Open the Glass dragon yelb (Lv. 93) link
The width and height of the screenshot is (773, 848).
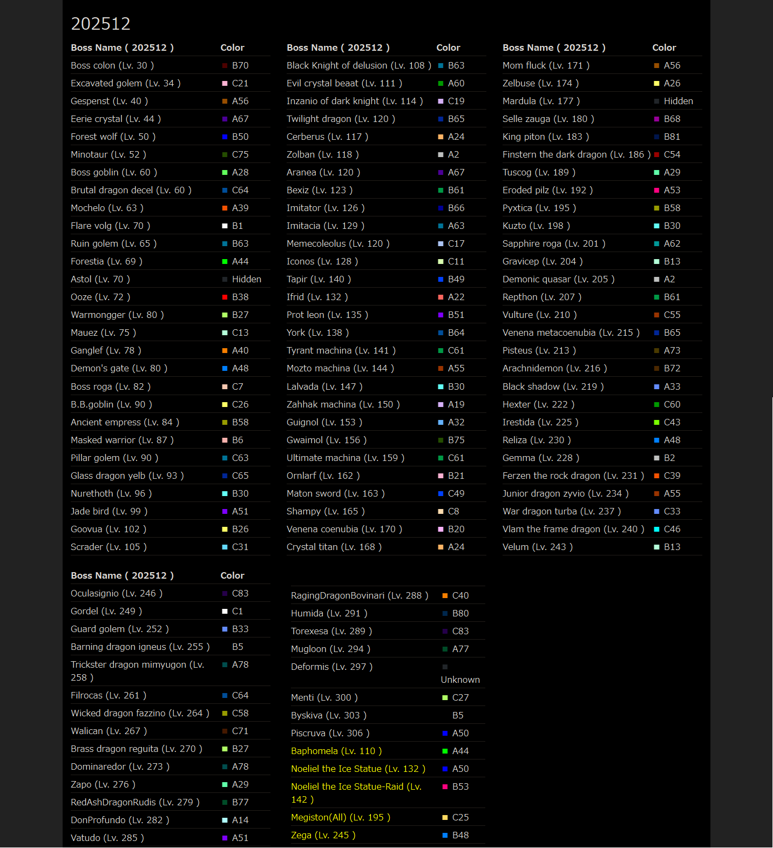[127, 476]
